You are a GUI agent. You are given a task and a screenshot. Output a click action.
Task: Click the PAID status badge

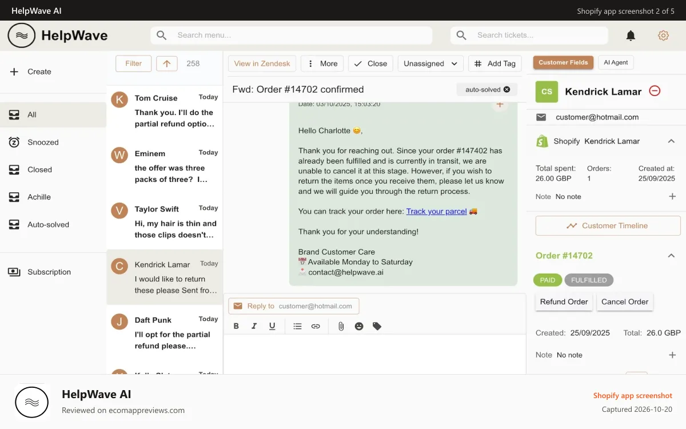tap(548, 280)
